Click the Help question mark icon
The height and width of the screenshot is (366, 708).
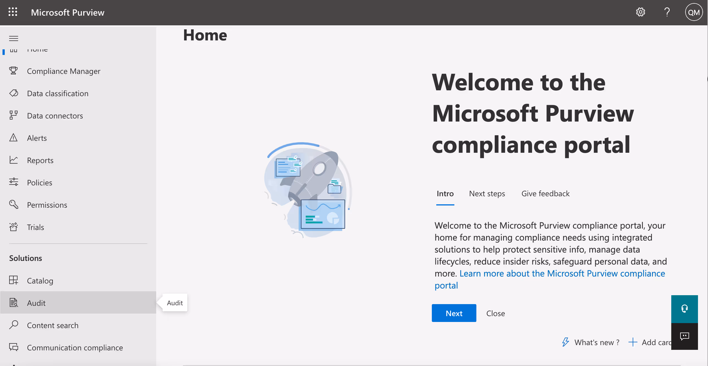pyautogui.click(x=667, y=12)
